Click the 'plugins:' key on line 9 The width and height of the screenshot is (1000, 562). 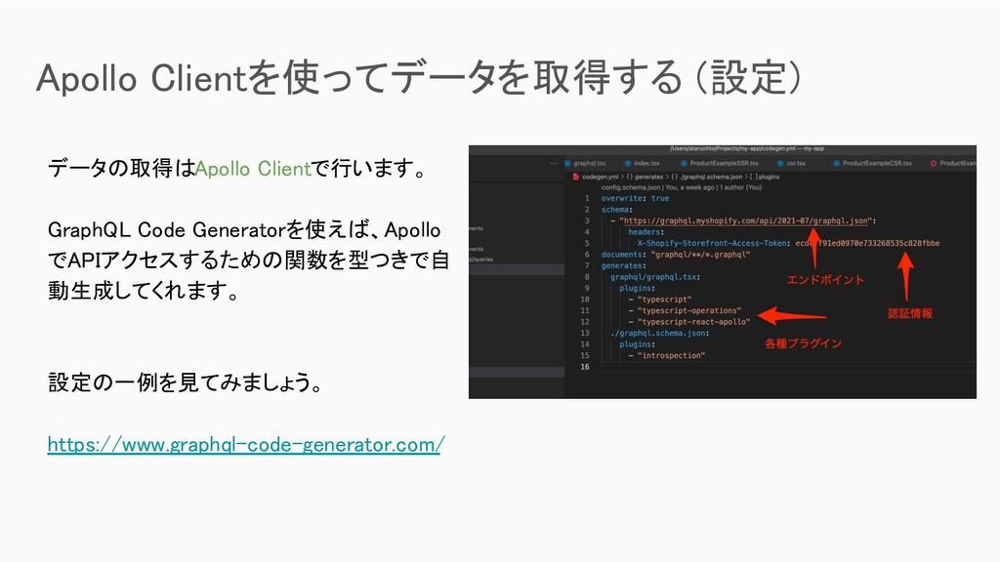click(x=637, y=288)
